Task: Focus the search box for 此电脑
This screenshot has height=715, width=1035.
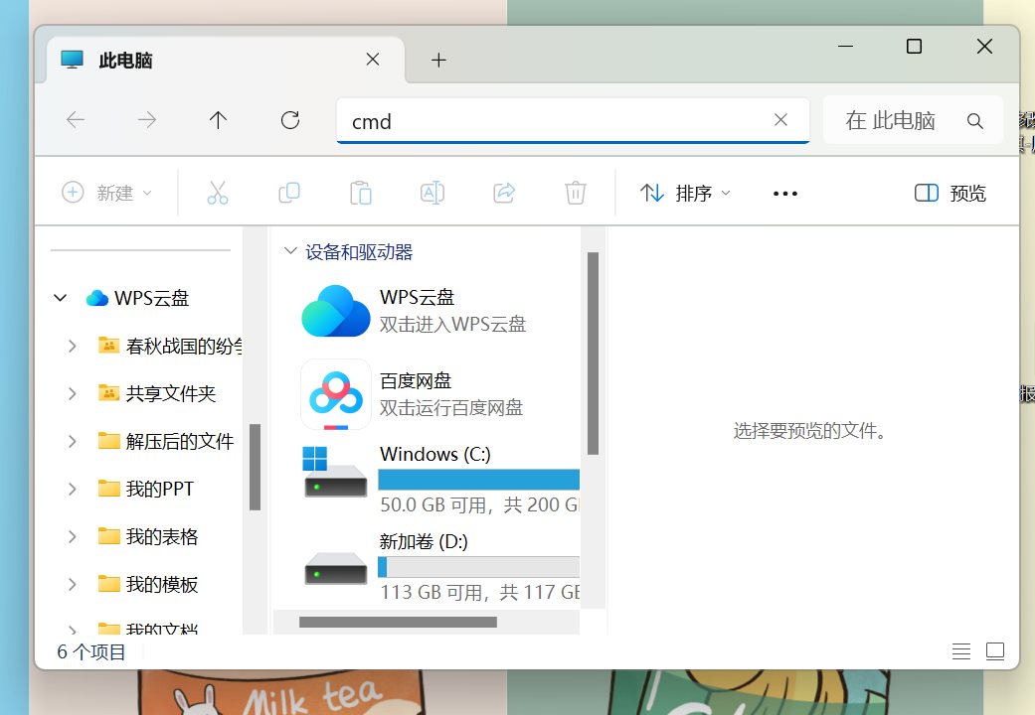Action: pyautogui.click(x=913, y=120)
